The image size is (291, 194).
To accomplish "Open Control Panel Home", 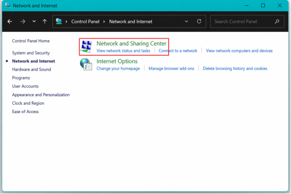I will coord(31,41).
